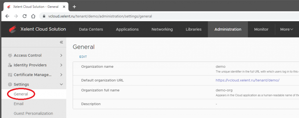Image resolution: width=299 pixels, height=118 pixels.
Task: Open a new browser tab
Action: 74,7
